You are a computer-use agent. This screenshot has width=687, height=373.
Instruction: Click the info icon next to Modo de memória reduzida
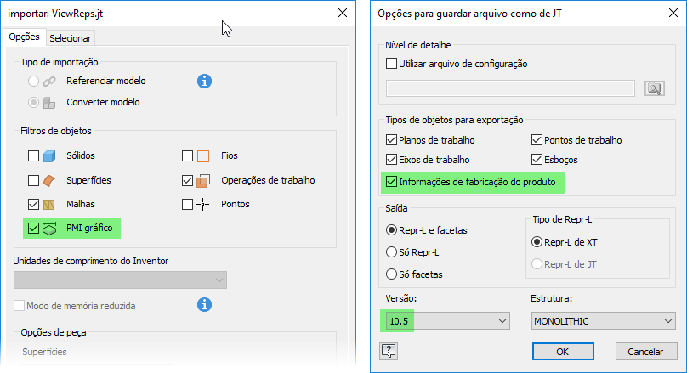pos(204,304)
